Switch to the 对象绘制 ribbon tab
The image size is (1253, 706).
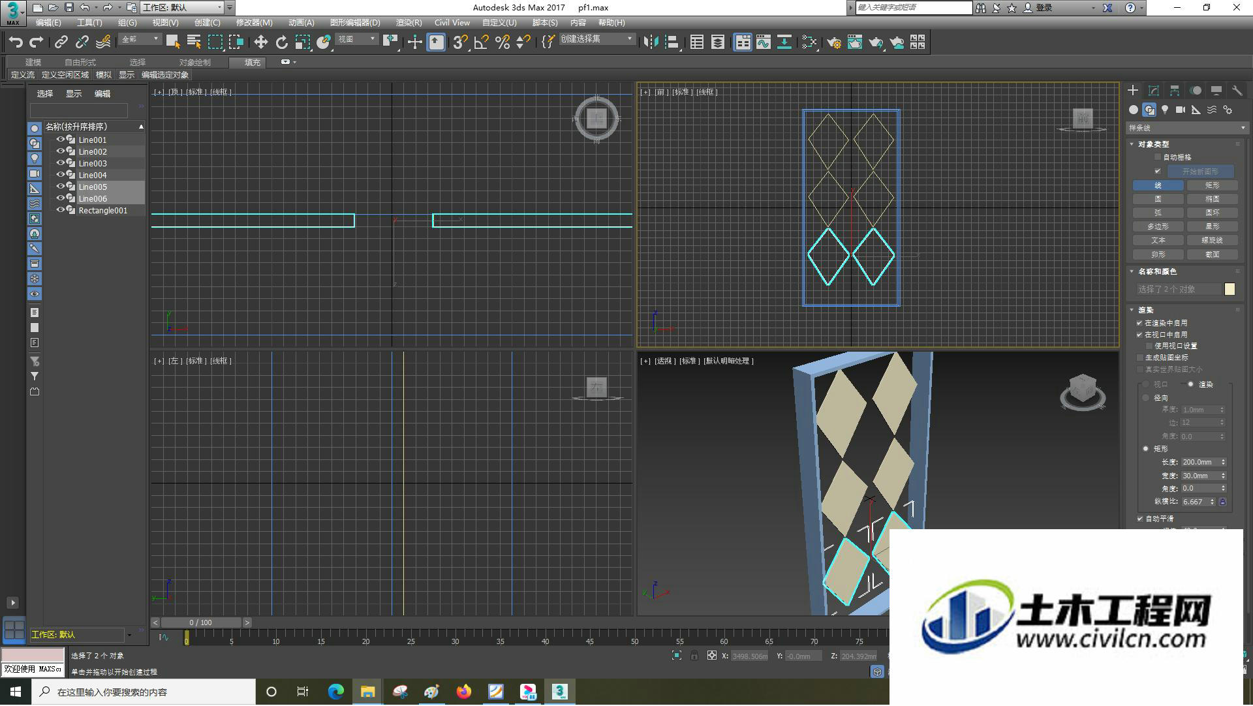tap(195, 63)
